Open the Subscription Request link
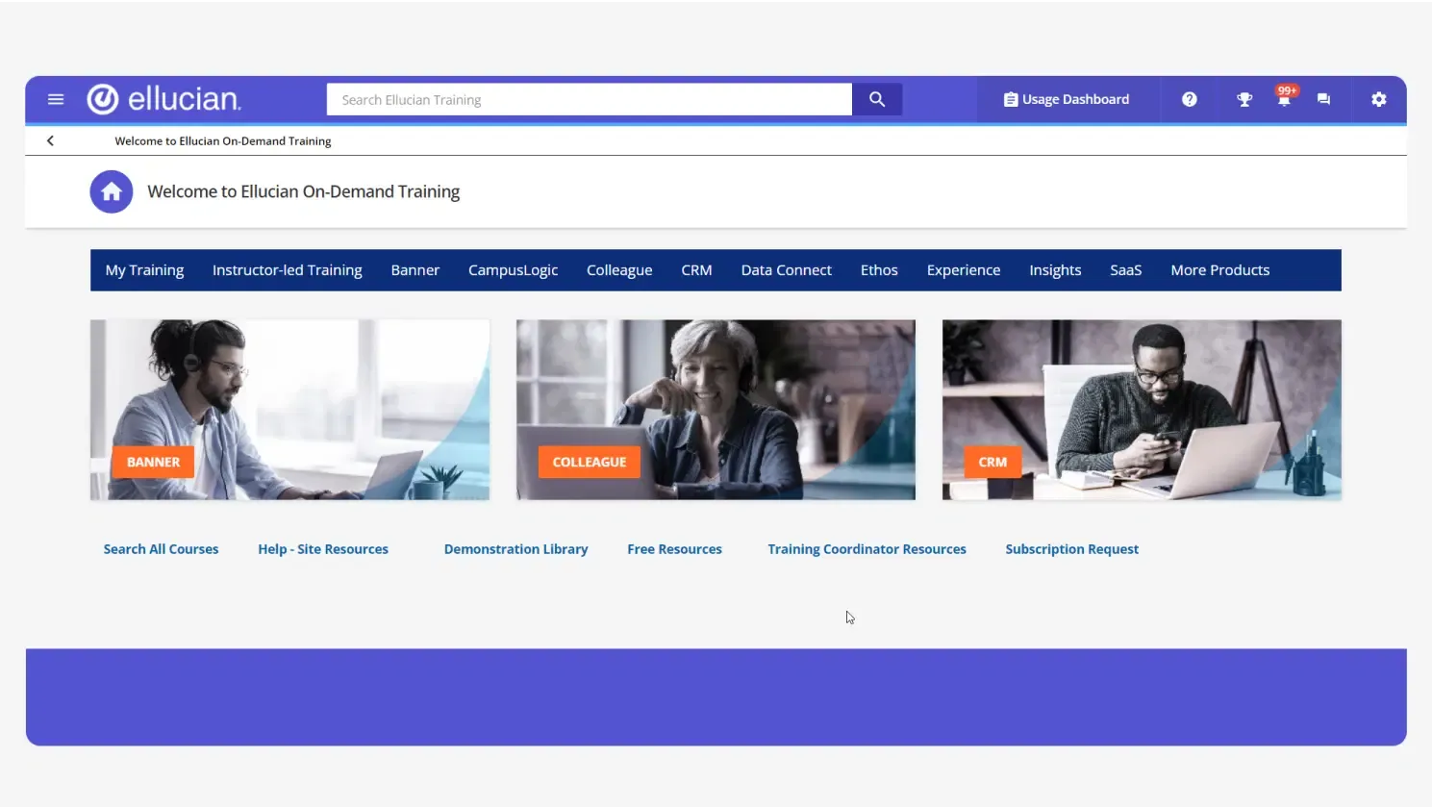 click(1071, 549)
